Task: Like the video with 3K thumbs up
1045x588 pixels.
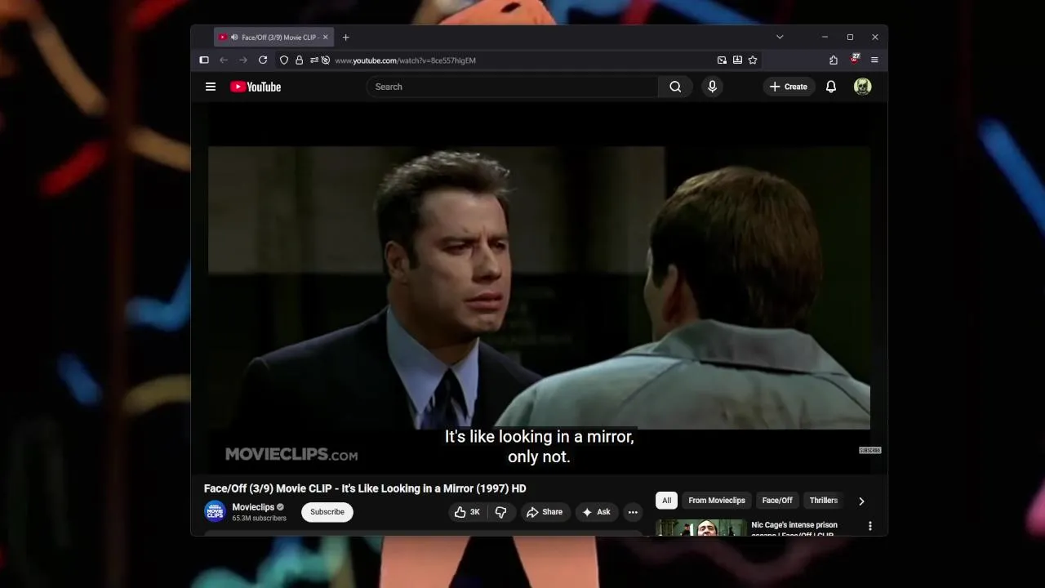Action: pos(467,512)
